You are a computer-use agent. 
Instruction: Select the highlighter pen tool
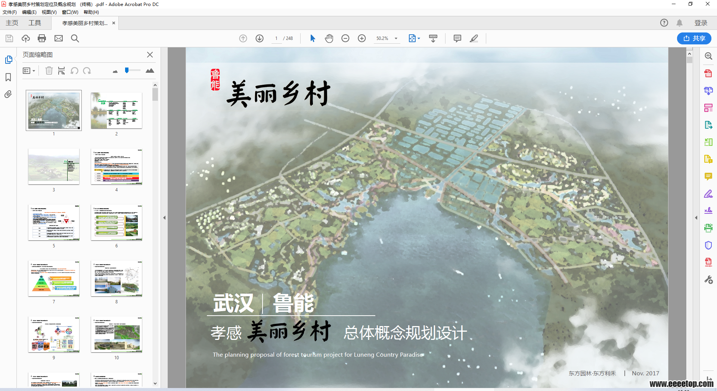click(x=474, y=38)
